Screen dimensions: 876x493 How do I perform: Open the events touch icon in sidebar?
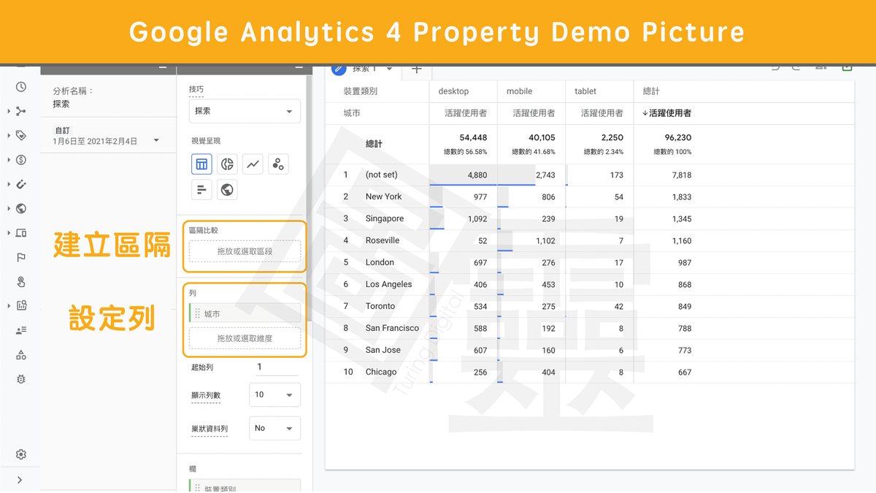tap(21, 282)
